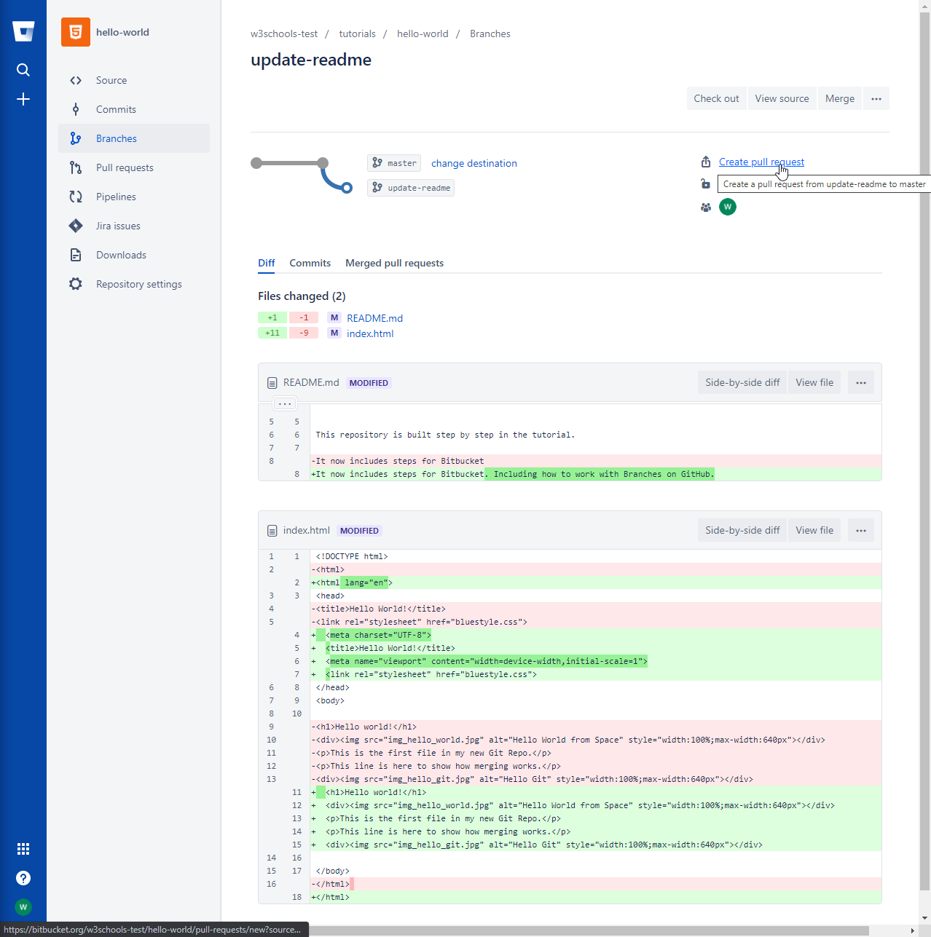Click the unlocked padlock repository privacy icon
This screenshot has height=937, width=931.
tap(705, 183)
